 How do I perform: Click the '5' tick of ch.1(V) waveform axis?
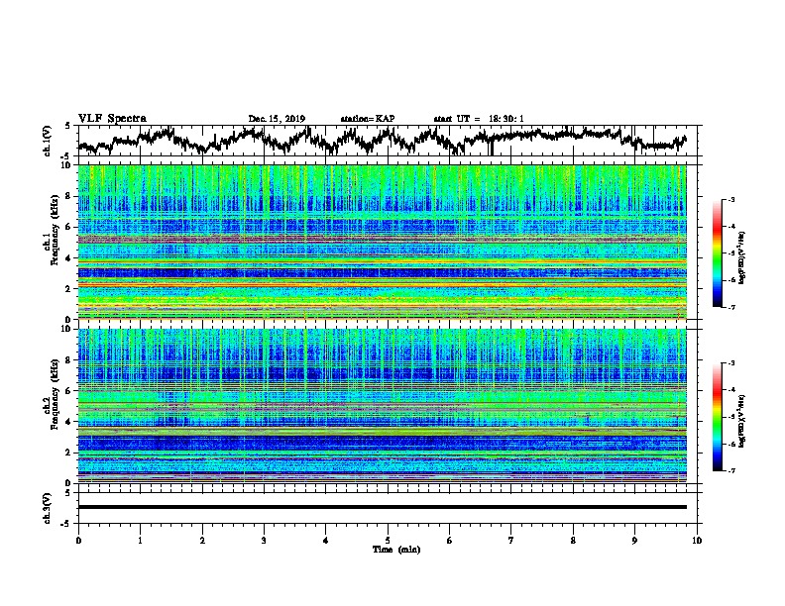(67, 126)
